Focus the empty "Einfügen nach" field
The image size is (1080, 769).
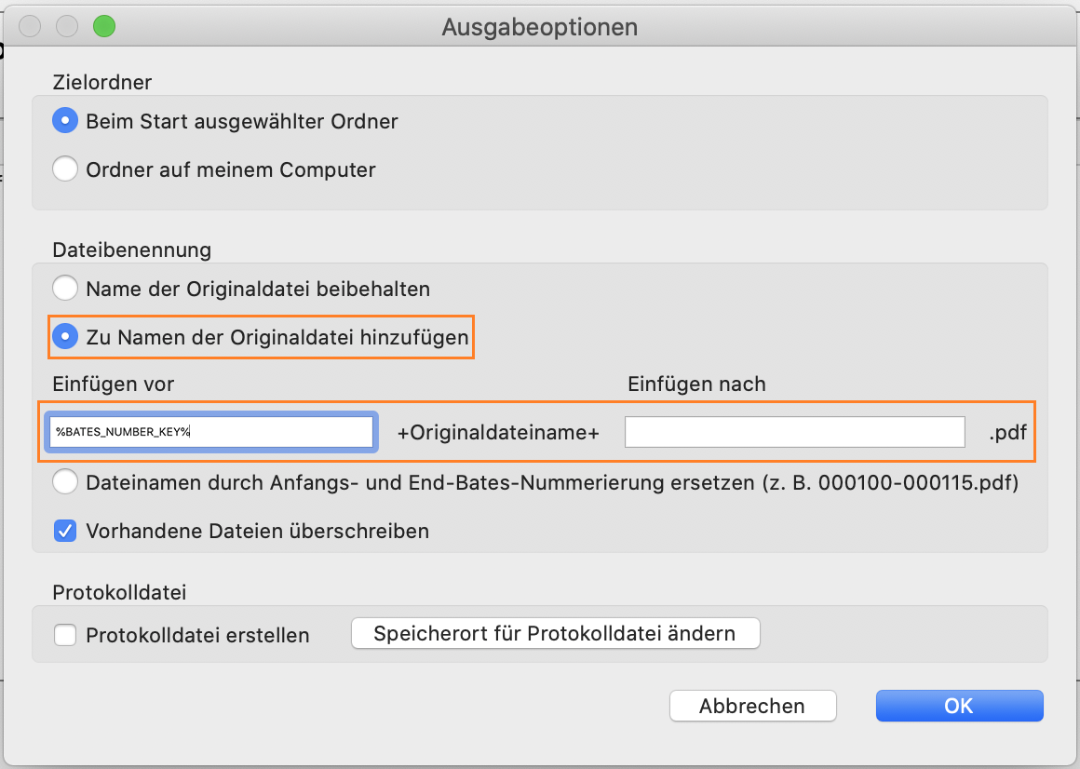pyautogui.click(x=794, y=432)
